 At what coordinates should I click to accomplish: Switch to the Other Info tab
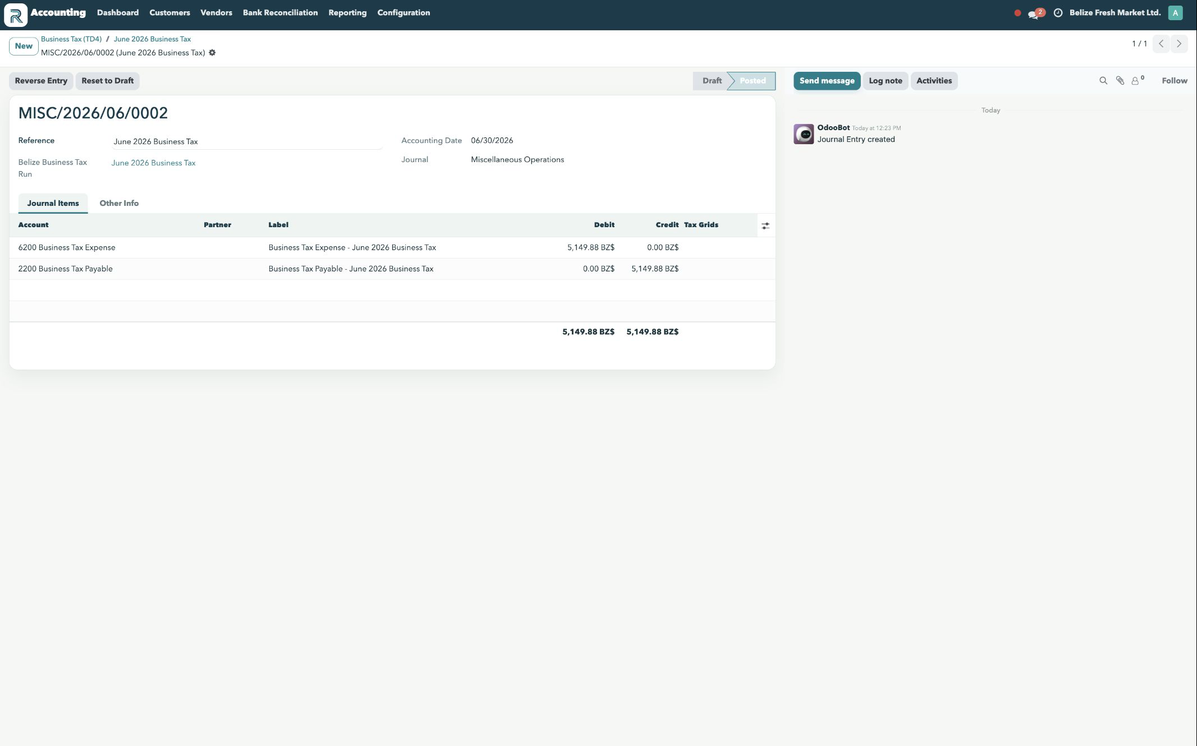click(119, 203)
